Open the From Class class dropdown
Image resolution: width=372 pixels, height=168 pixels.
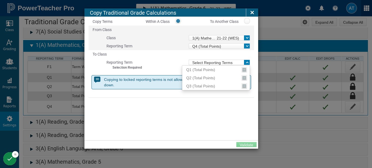tap(219, 38)
